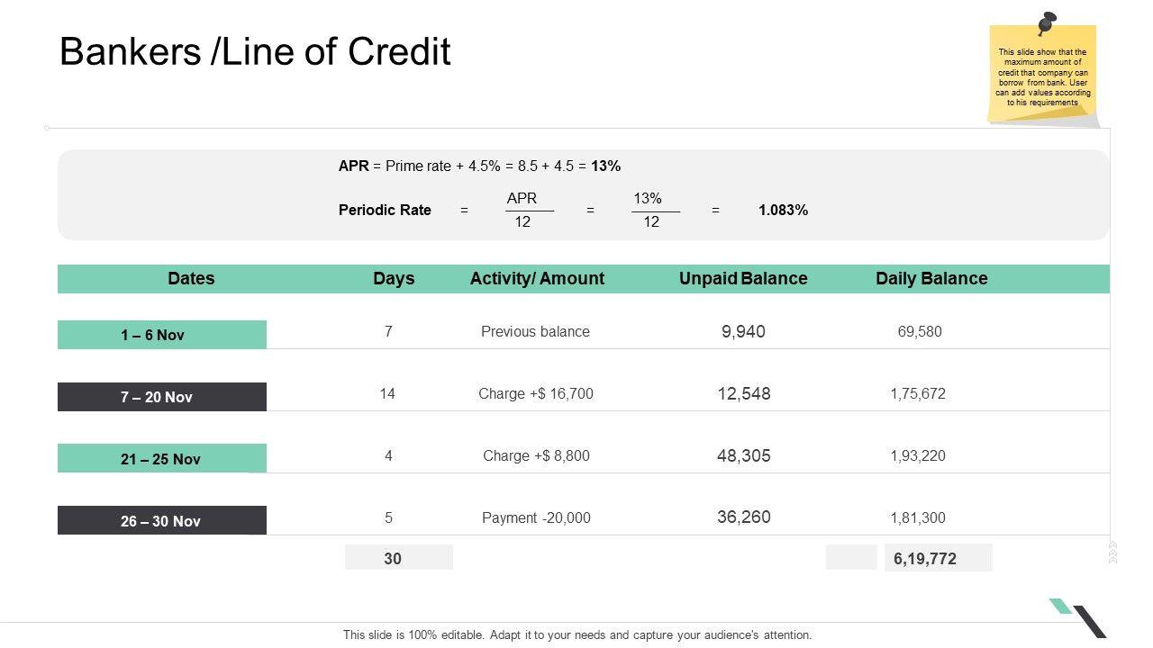The image size is (1153, 648).
Task: Click the empty grey box beside total balance
Action: point(850,558)
